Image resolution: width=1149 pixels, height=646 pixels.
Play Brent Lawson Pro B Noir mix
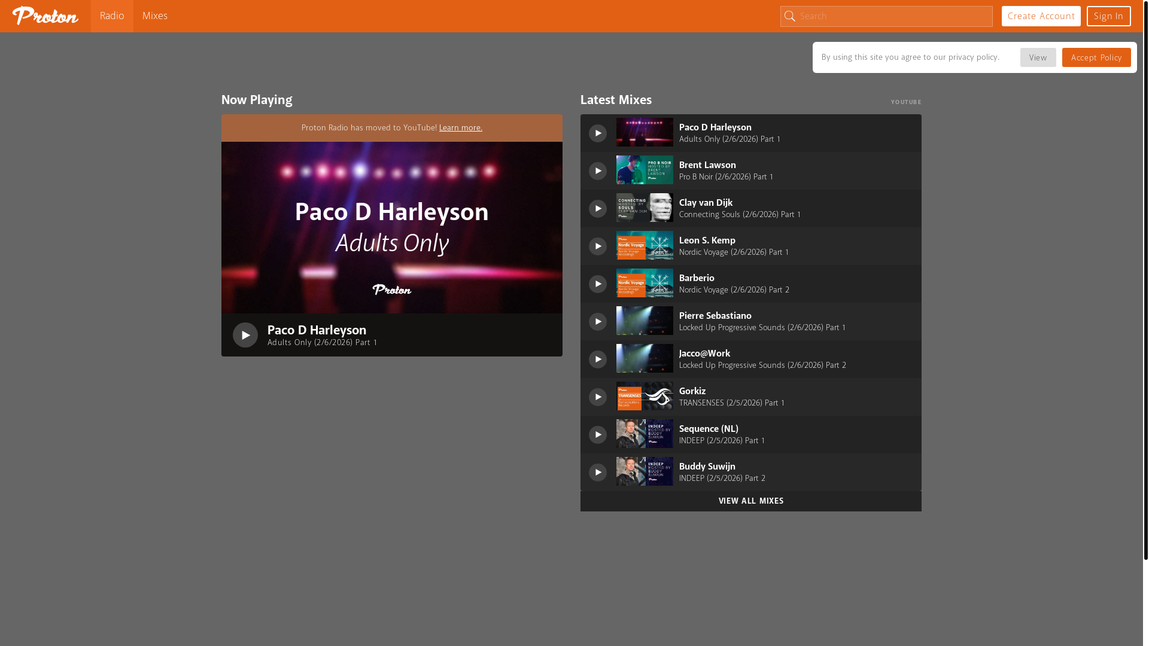[x=598, y=171]
